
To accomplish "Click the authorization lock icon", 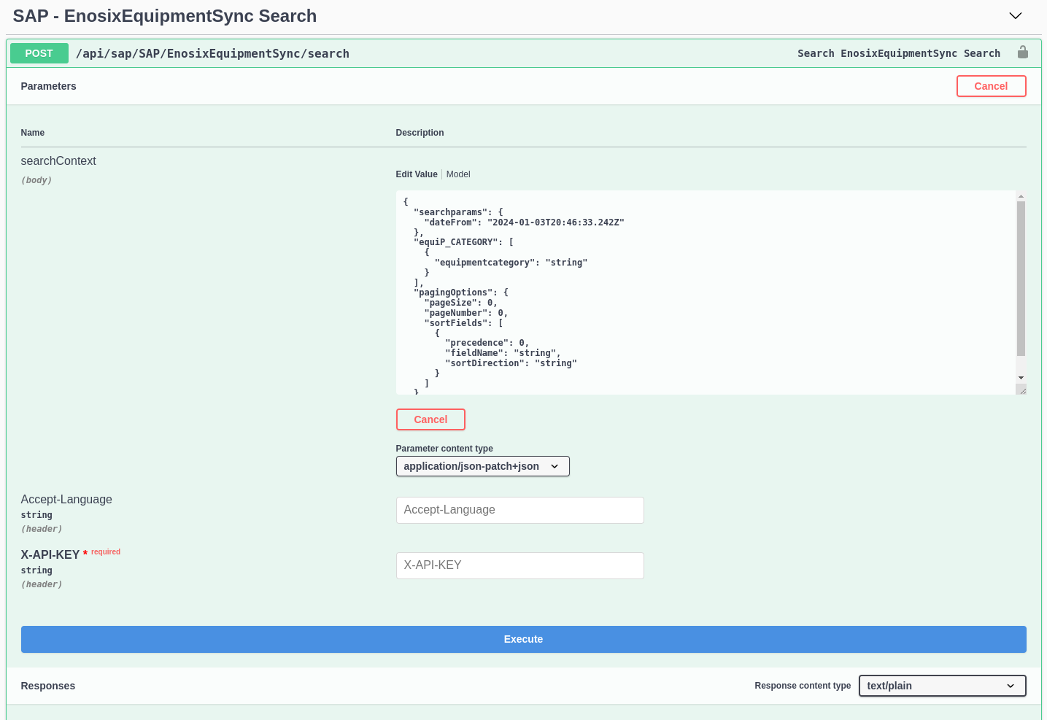I will point(1023,53).
